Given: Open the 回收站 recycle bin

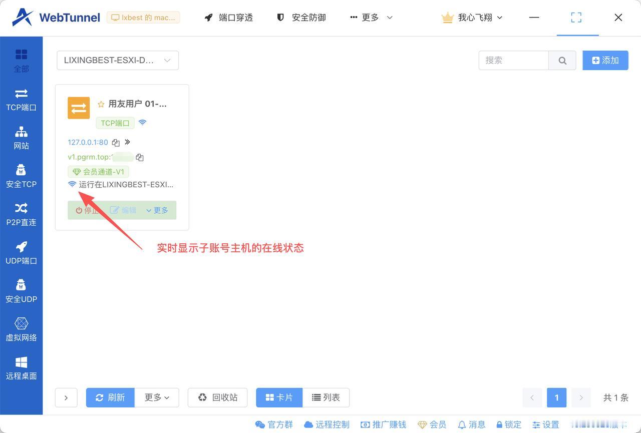Looking at the screenshot, I should click(x=217, y=397).
